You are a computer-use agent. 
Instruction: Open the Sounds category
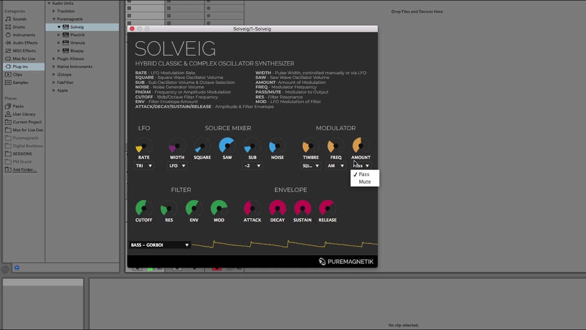point(19,19)
